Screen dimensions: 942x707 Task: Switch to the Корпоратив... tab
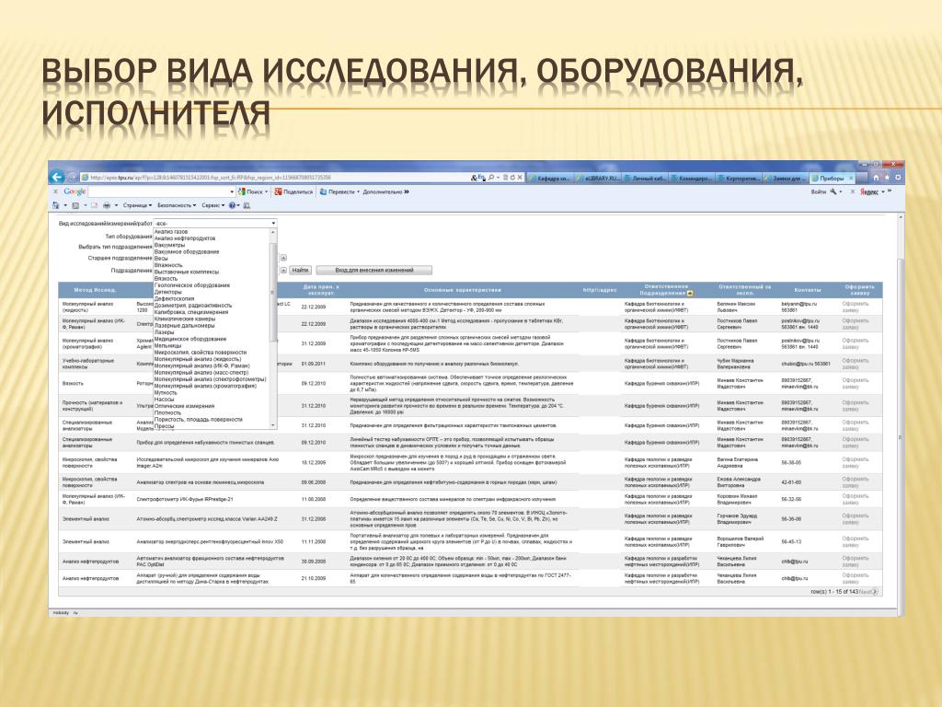740,179
